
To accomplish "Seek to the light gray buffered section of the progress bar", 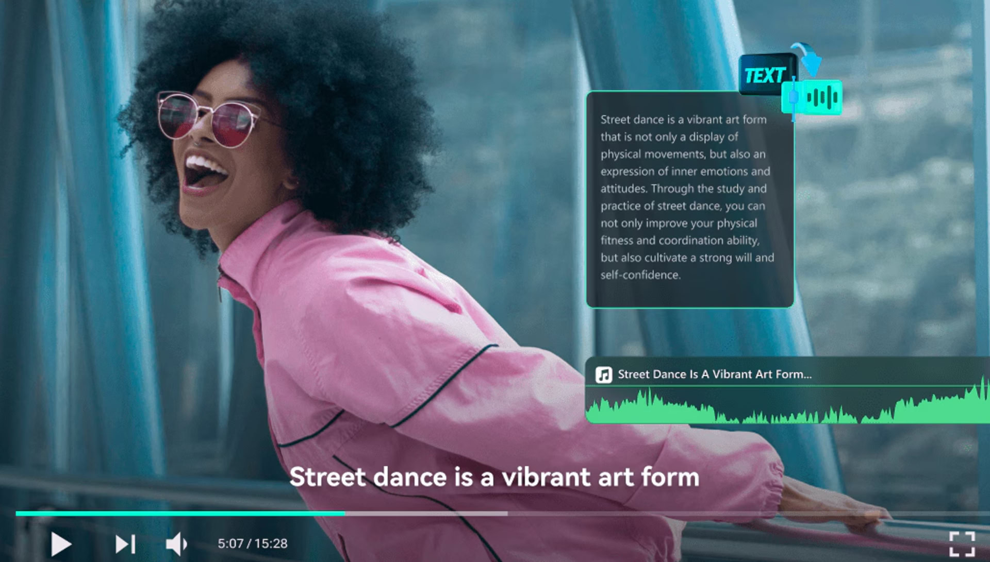I will pos(425,514).
